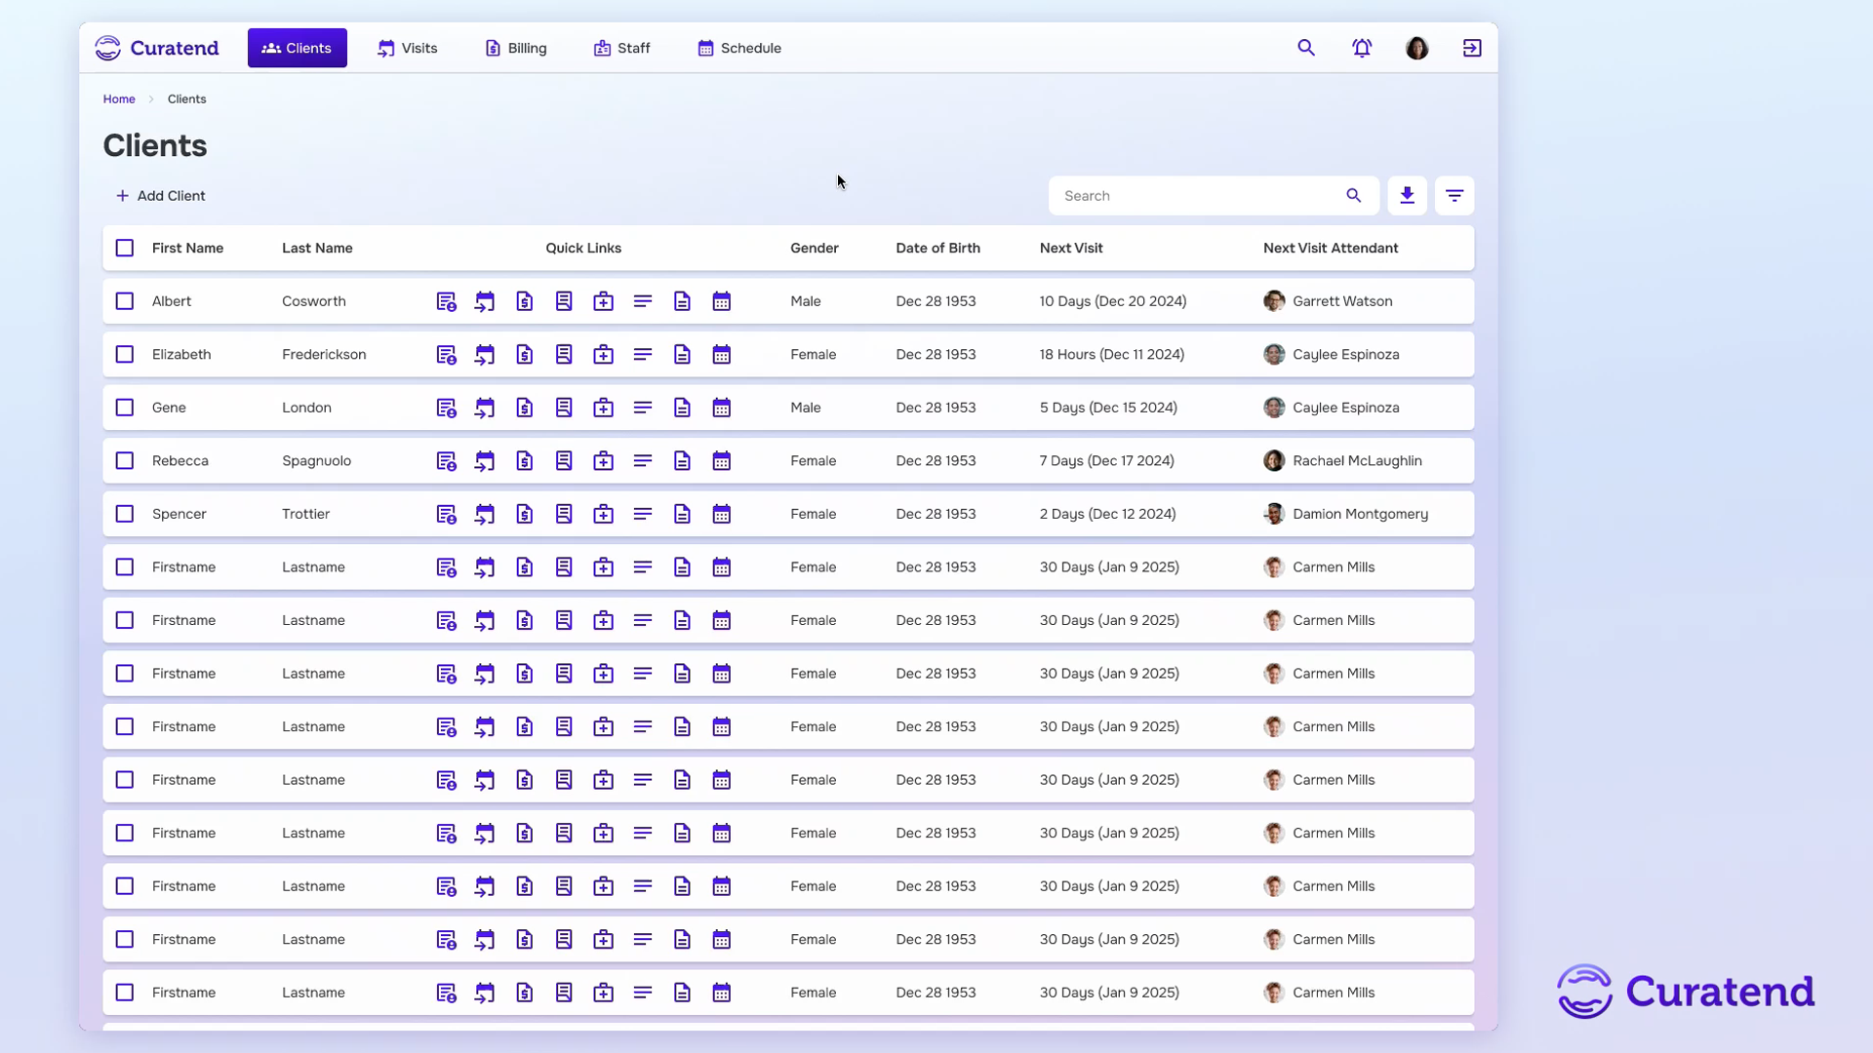Click the logout icon in header
Image resolution: width=1873 pixels, height=1053 pixels.
coord(1472,48)
